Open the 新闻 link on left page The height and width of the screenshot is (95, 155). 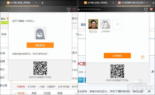(x=4, y=34)
